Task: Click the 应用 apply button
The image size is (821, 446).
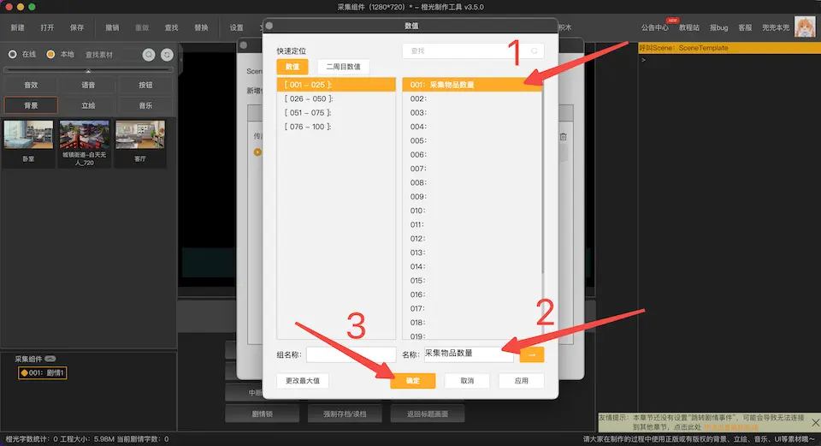Action: pos(520,381)
